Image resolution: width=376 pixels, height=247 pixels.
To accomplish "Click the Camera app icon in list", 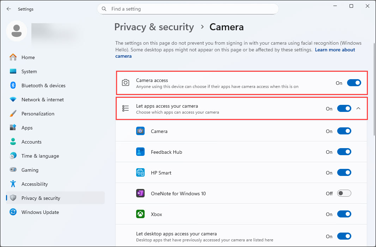I will click(x=140, y=131).
